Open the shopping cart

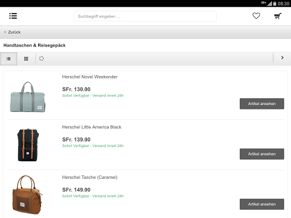click(x=278, y=16)
